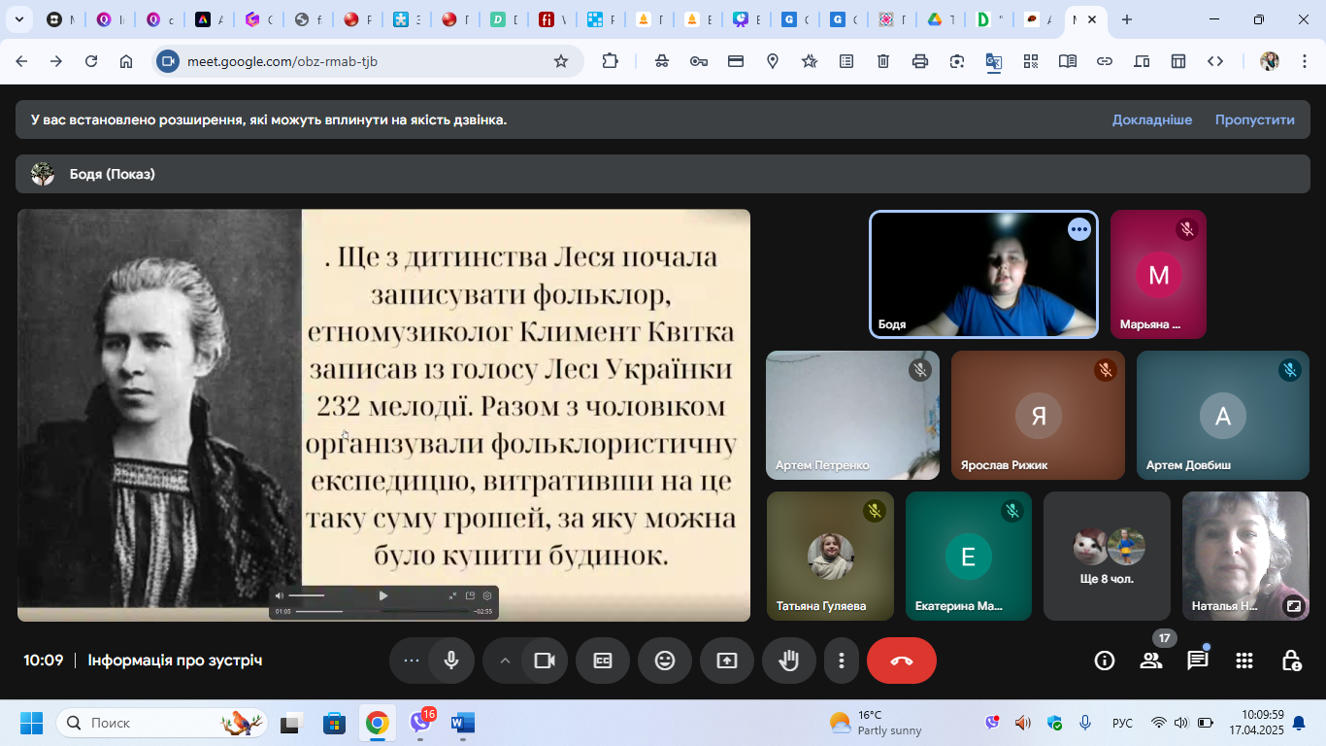
Task: Toggle the microphone in the Meet call bar
Action: pos(450,661)
